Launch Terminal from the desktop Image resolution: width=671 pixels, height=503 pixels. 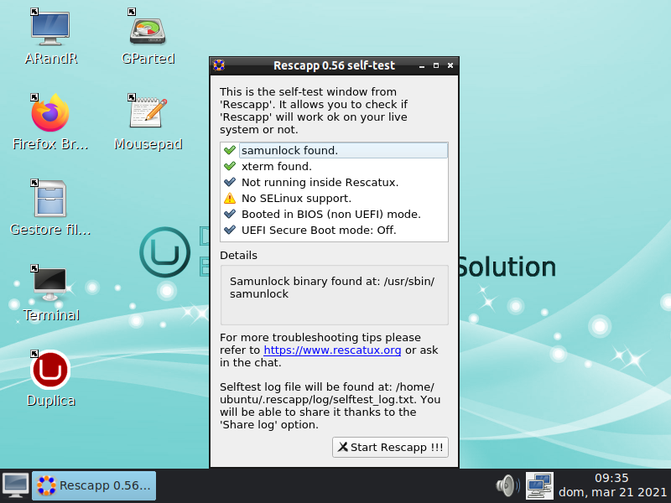50,285
